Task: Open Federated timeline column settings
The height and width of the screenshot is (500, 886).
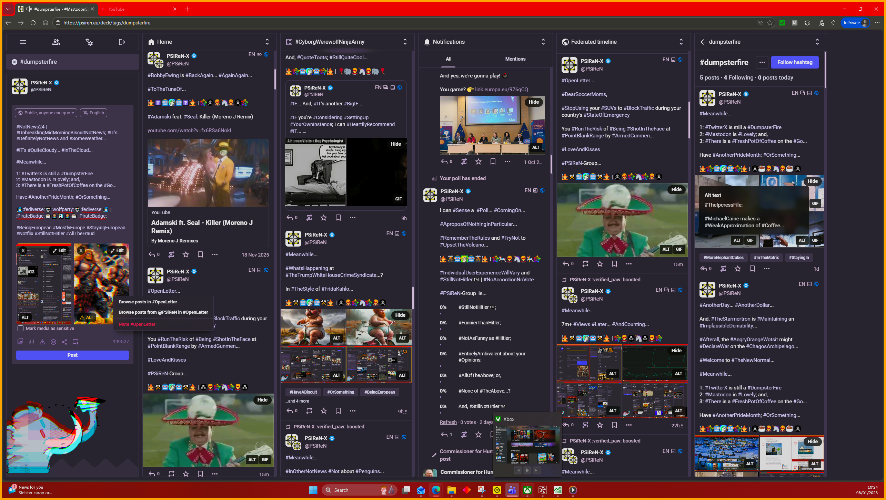Action: point(681,42)
